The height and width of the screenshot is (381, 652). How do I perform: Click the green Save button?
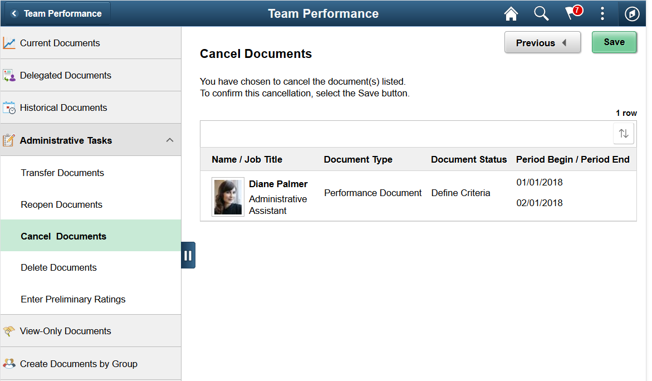614,42
